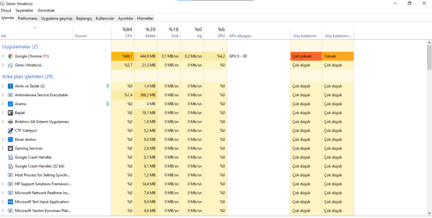The width and height of the screenshot is (432, 218).
Task: Click the Google Chrome process icon
Action: 10,56
